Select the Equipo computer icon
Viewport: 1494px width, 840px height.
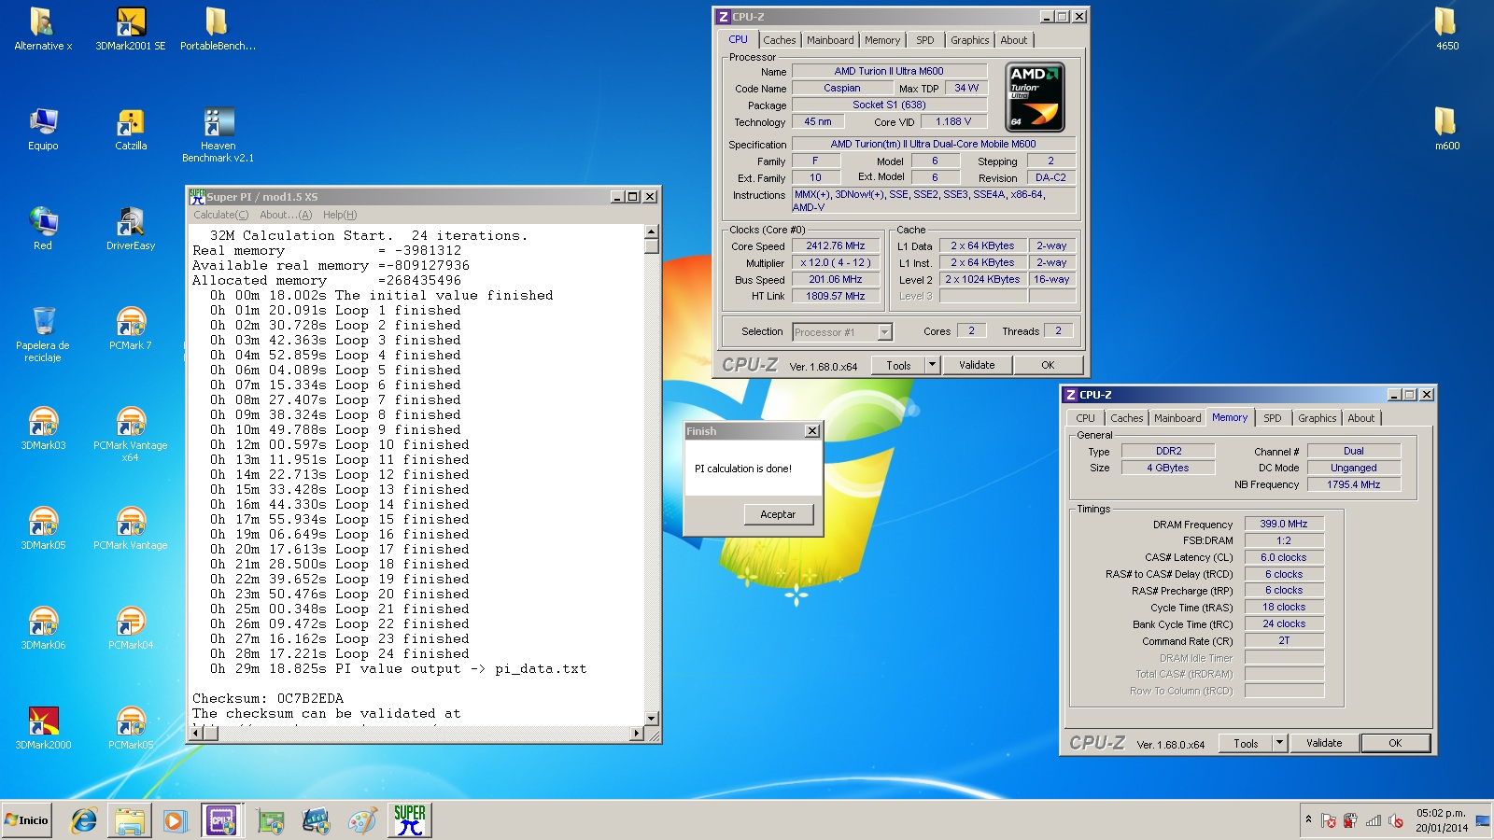coord(43,129)
